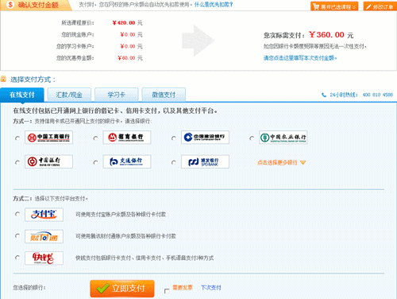Click the 立即支付 pay now button

122,289
